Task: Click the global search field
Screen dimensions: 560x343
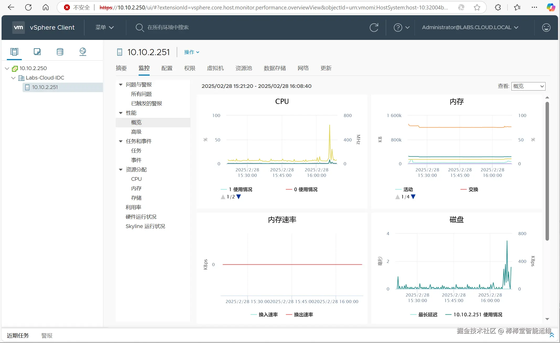Action: click(168, 28)
